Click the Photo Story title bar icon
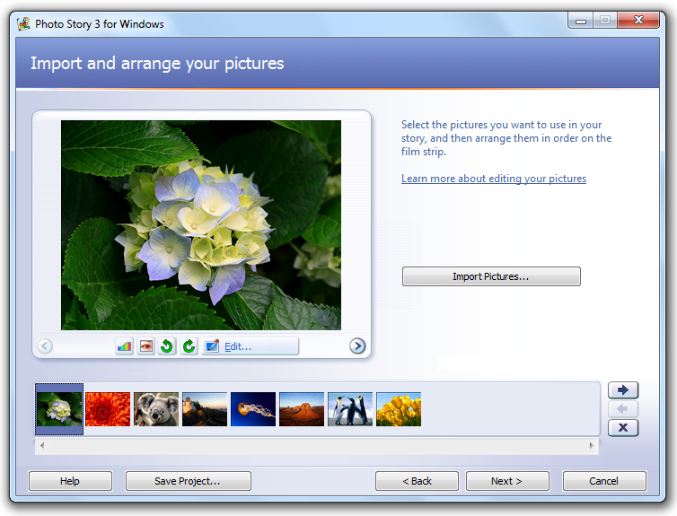 (23, 23)
